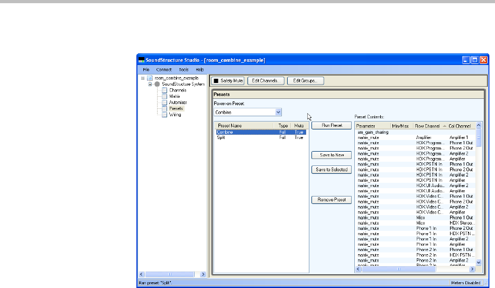Viewport: 495px width, 288px height.
Task: Click the Channels page icon in tree
Action: tap(164, 90)
